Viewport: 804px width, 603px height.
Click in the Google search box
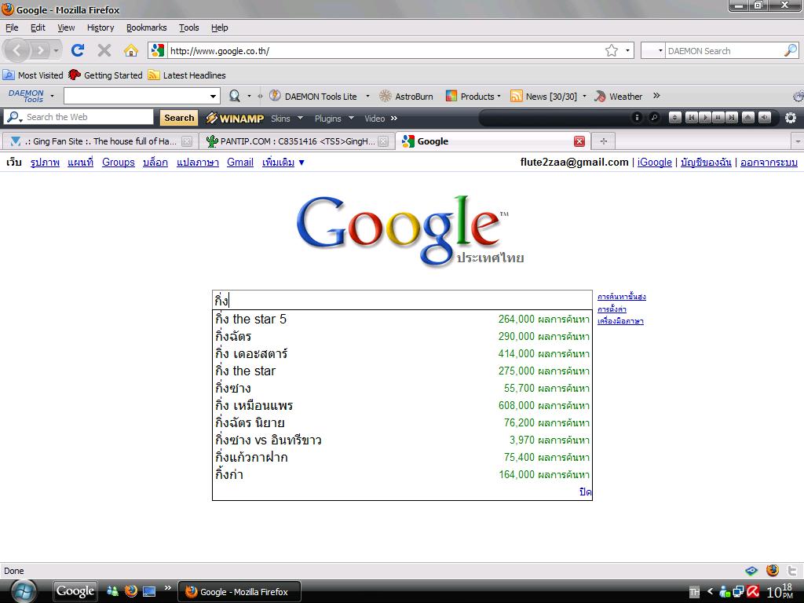click(402, 300)
